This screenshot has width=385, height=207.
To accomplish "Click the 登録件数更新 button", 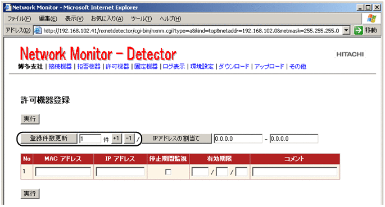I will (48, 139).
